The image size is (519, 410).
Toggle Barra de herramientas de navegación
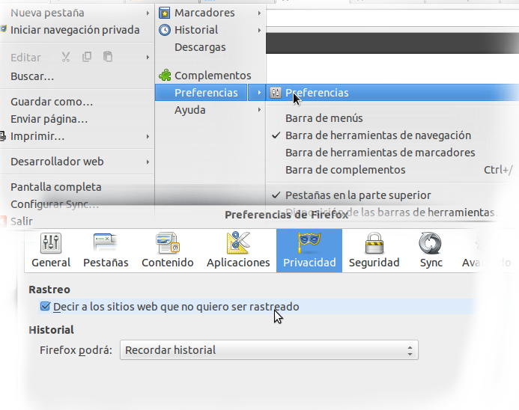click(378, 135)
